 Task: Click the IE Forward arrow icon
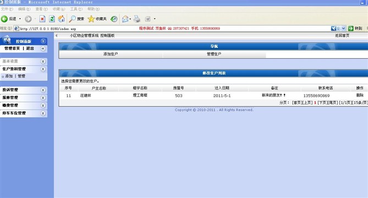28,19
